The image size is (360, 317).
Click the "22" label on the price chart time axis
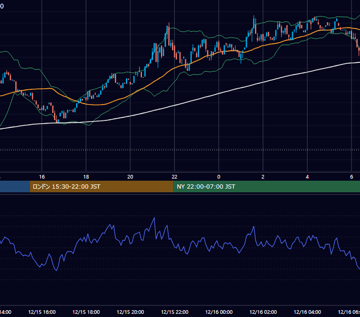pyautogui.click(x=175, y=177)
